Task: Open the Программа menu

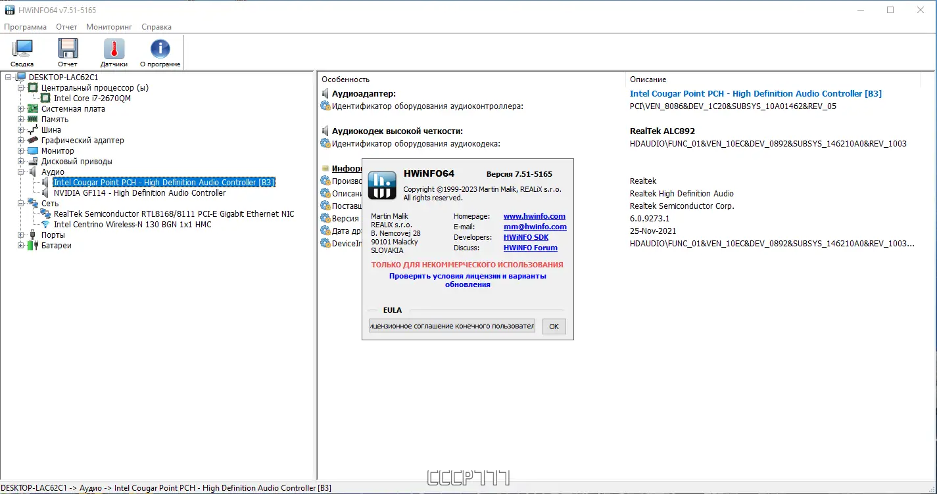Action: point(26,27)
